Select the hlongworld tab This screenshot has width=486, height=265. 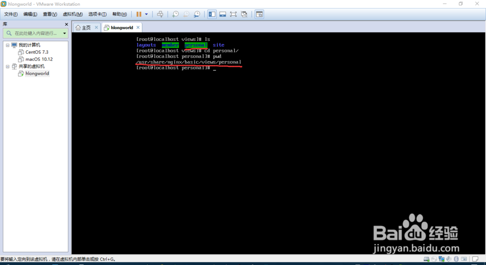pyautogui.click(x=122, y=28)
